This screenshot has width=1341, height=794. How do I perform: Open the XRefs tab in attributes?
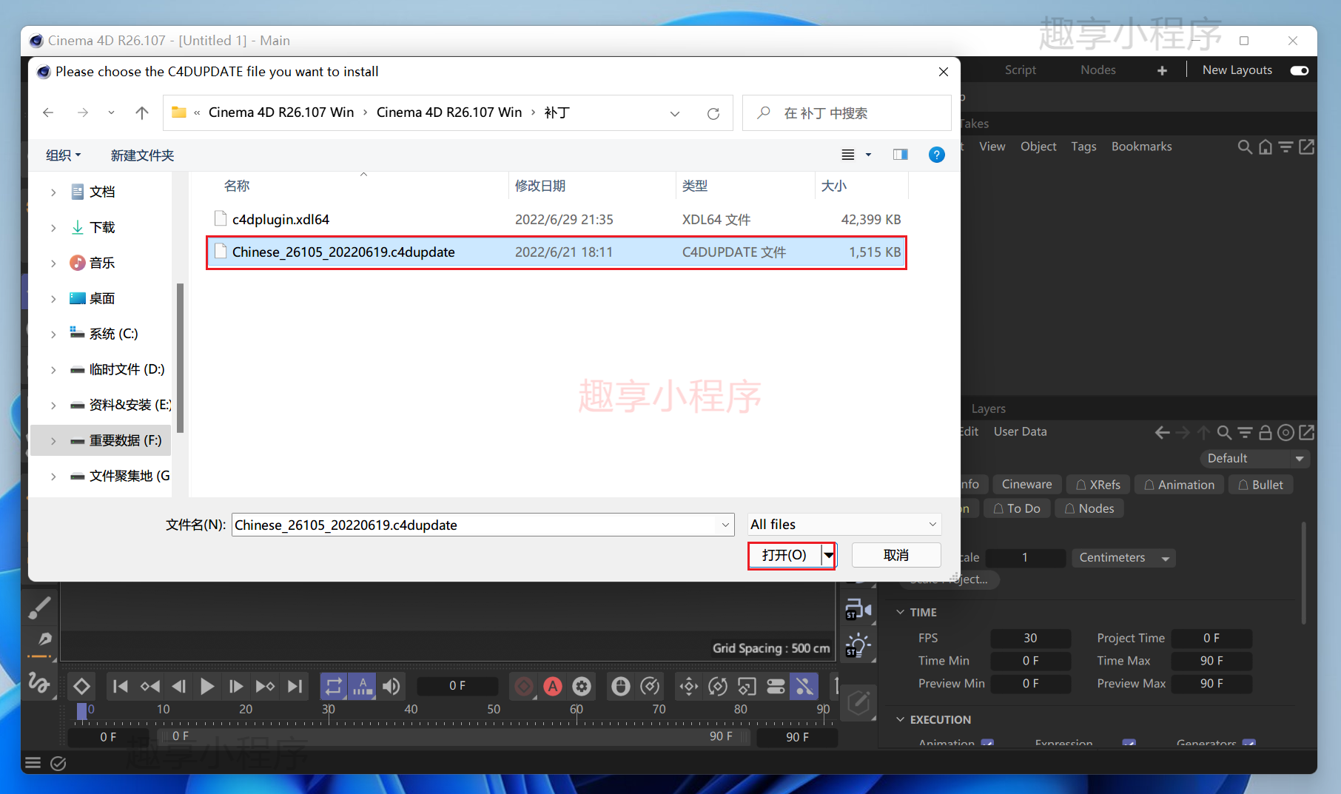(x=1098, y=485)
